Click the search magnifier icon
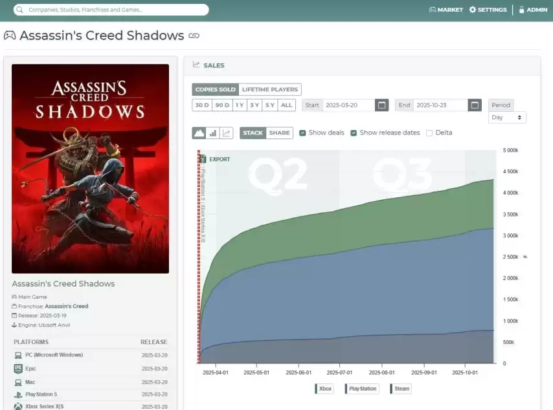Image resolution: width=553 pixels, height=410 pixels. [19, 10]
